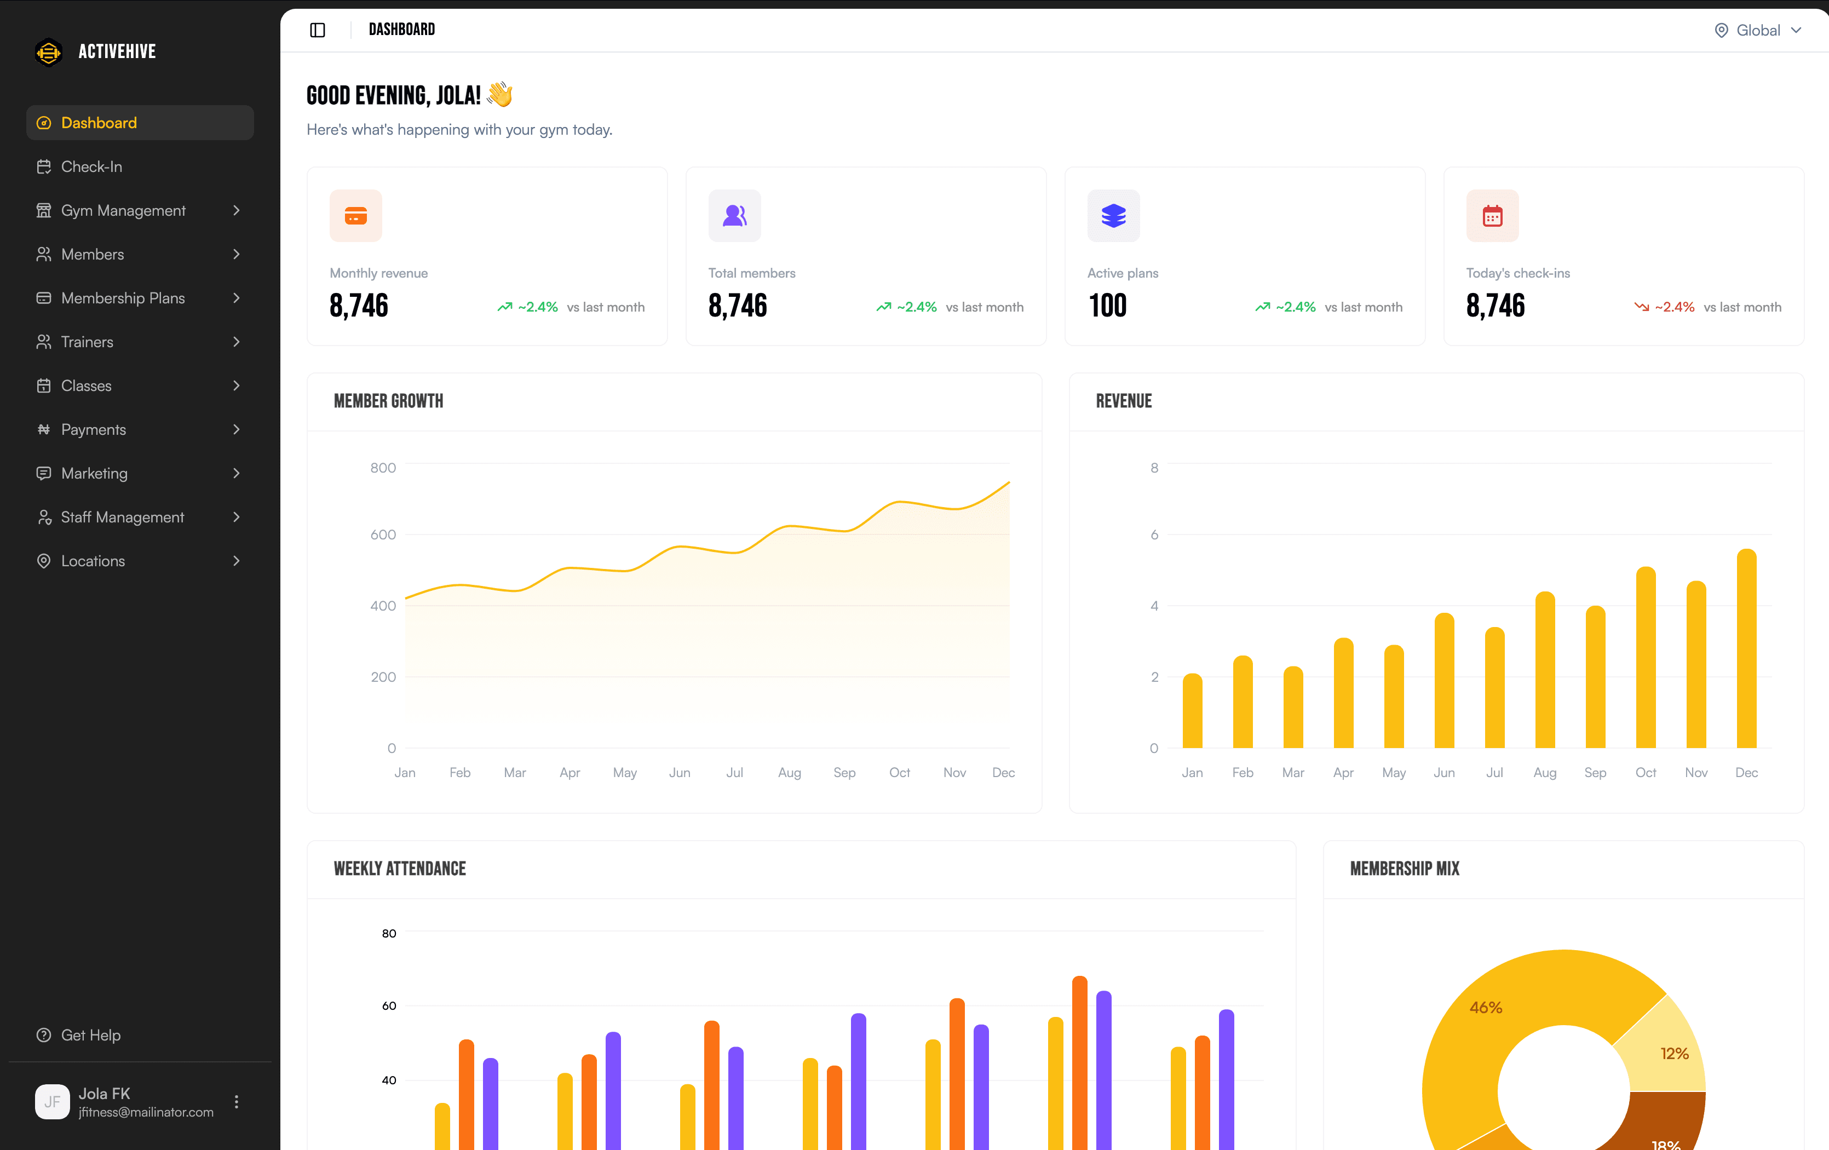Click the ACTIVEHIVE brand name
Viewport: 1829px width, 1150px height.
pyautogui.click(x=117, y=51)
